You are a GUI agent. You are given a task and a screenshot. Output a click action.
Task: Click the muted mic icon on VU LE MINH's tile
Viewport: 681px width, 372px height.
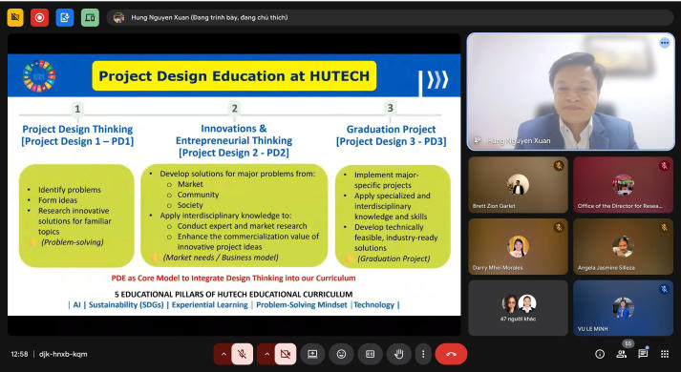point(664,288)
